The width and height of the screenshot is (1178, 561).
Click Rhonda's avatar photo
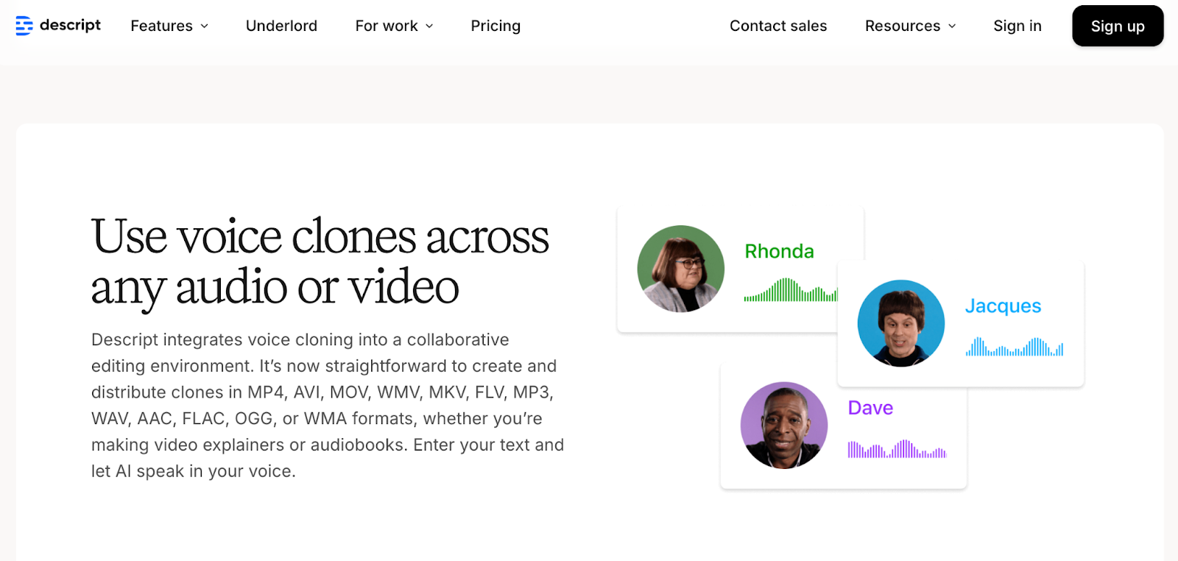[x=681, y=269]
